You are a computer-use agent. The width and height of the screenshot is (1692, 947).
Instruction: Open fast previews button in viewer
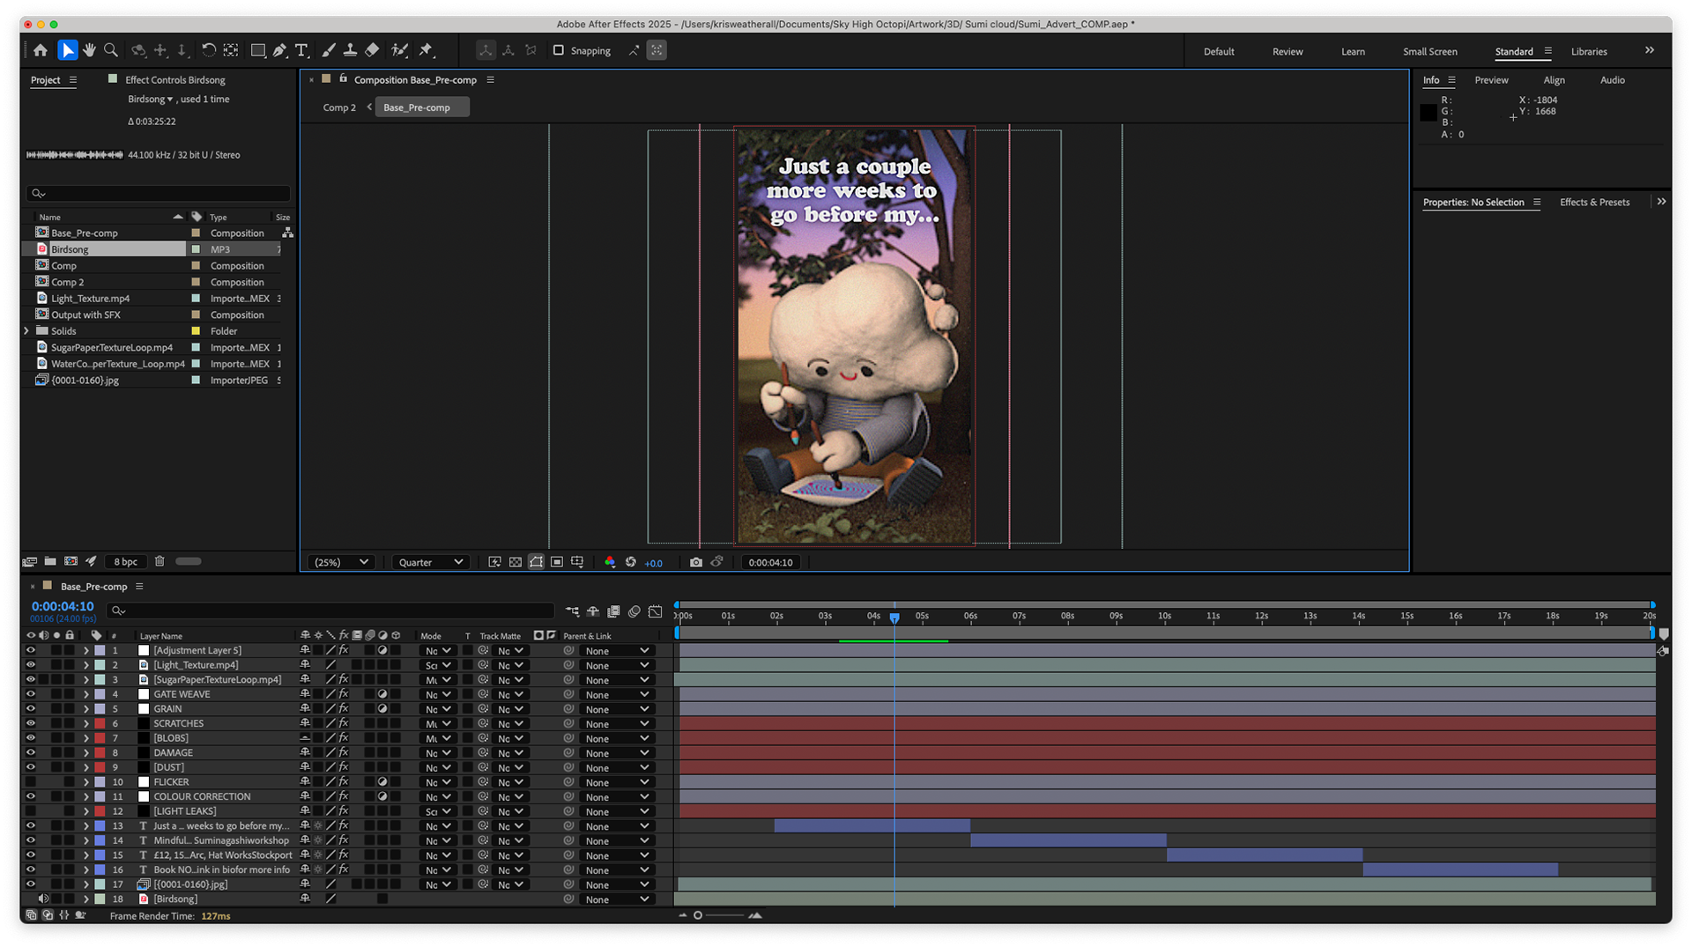coord(495,562)
